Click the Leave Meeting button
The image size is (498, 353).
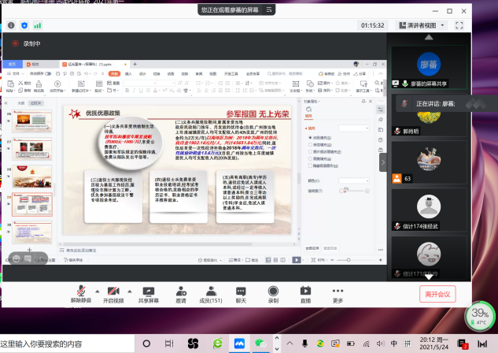coord(437,294)
